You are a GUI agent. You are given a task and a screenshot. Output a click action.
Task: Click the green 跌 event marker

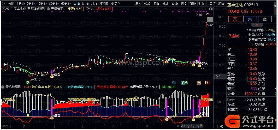coord(28,83)
